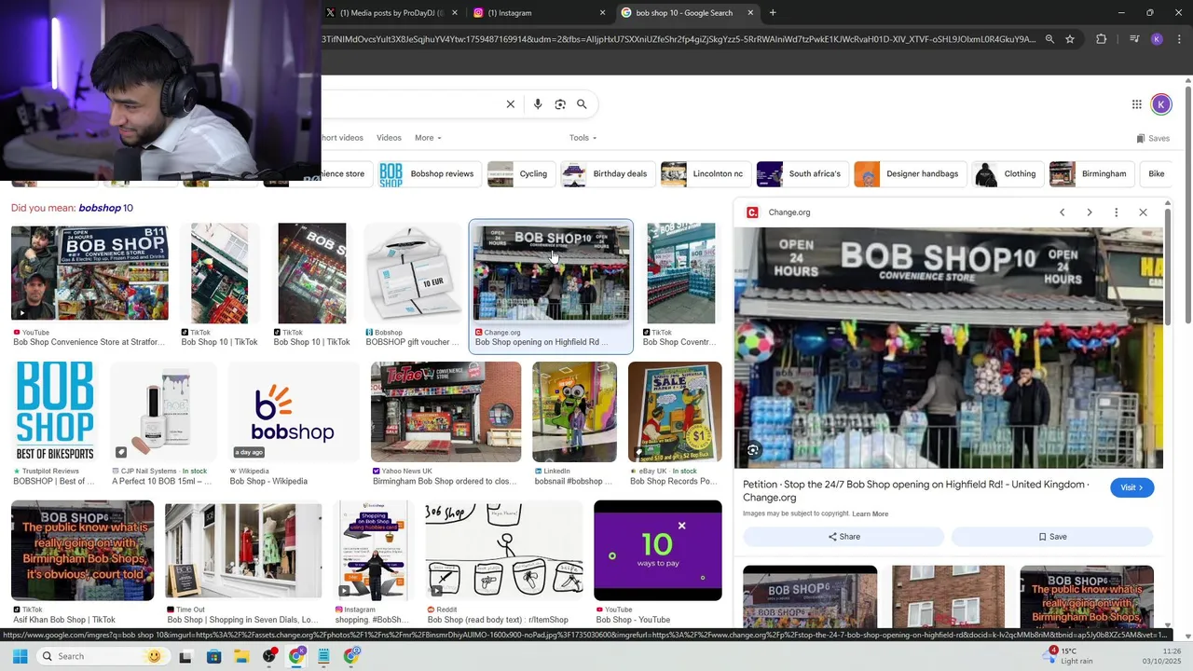Clear the Google search box with the X icon
This screenshot has height=671, width=1193.
point(511,104)
